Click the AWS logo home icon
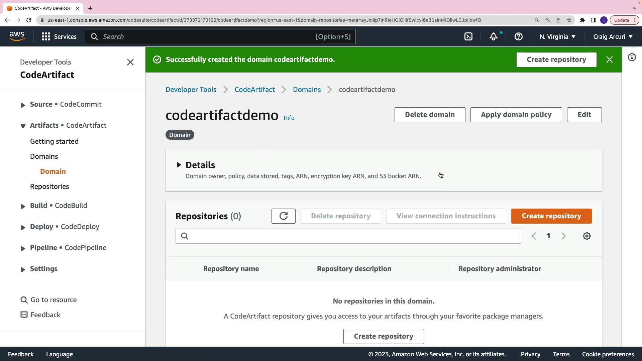642x361 pixels. click(x=17, y=36)
